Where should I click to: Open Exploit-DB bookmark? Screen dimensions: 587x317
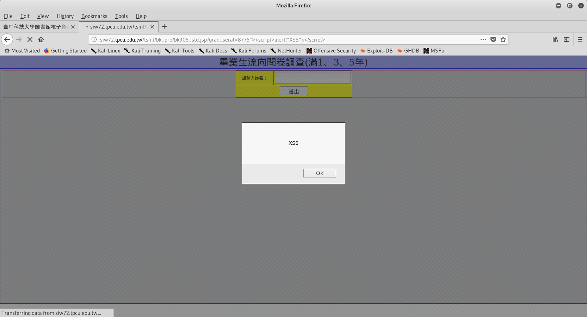[376, 51]
